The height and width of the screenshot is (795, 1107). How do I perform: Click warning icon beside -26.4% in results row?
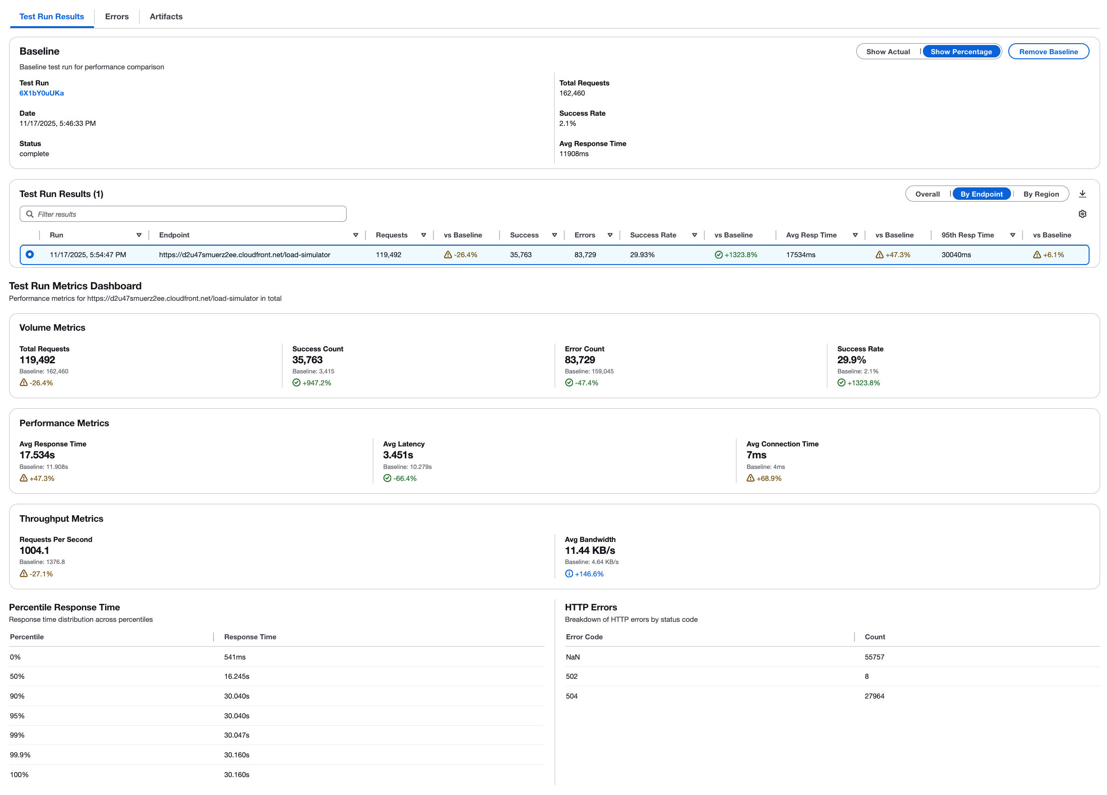tap(448, 255)
